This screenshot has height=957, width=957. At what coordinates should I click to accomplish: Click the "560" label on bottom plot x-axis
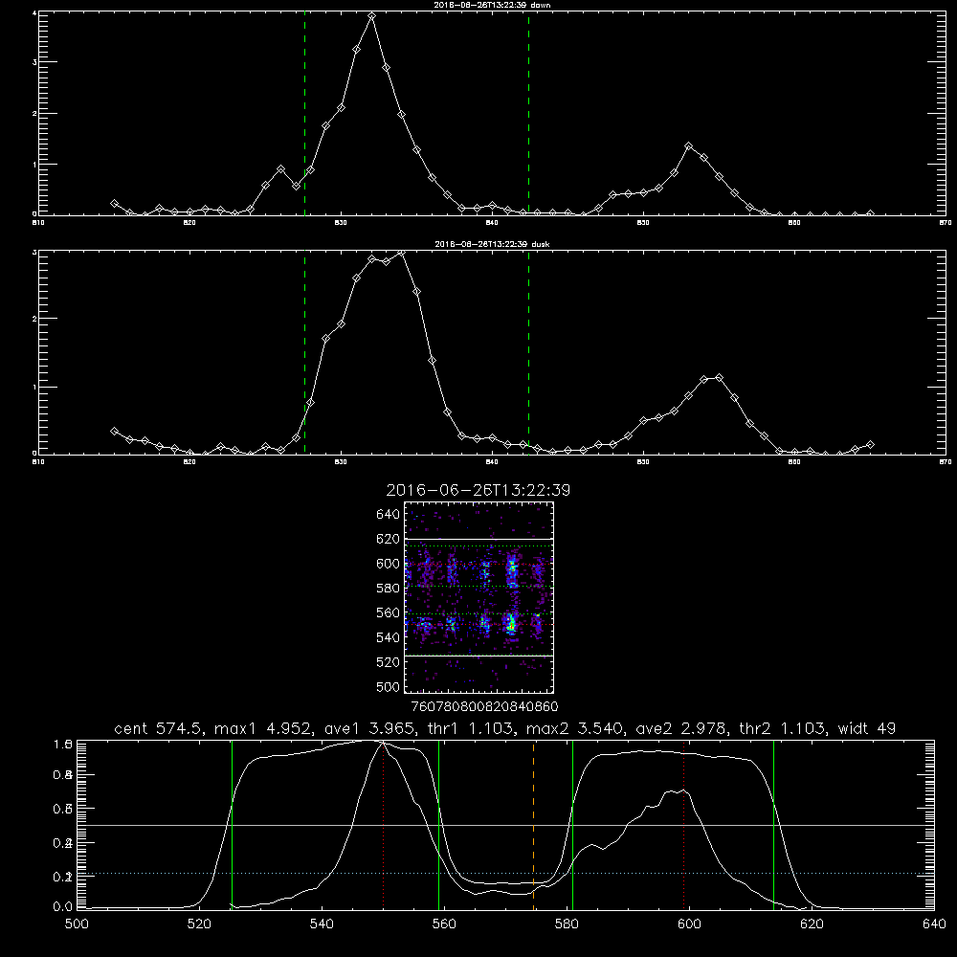coord(444,924)
